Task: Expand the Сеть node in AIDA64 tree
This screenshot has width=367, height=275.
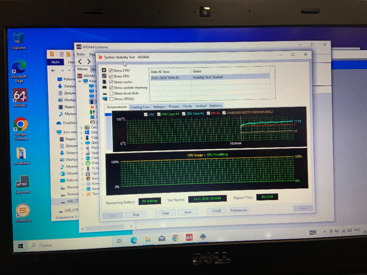Action: (x=83, y=158)
